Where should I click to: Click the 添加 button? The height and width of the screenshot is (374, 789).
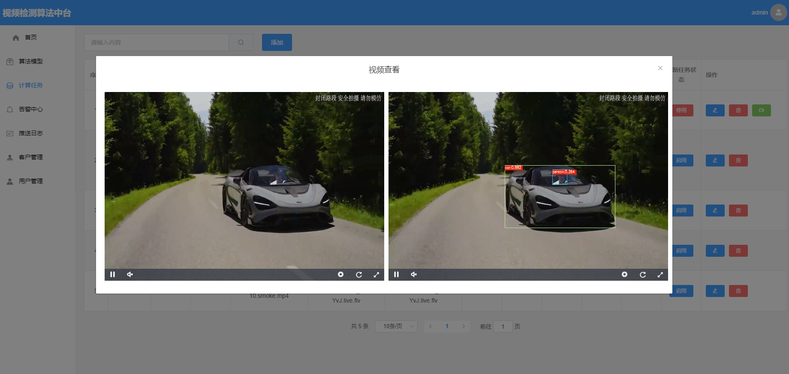click(x=277, y=42)
